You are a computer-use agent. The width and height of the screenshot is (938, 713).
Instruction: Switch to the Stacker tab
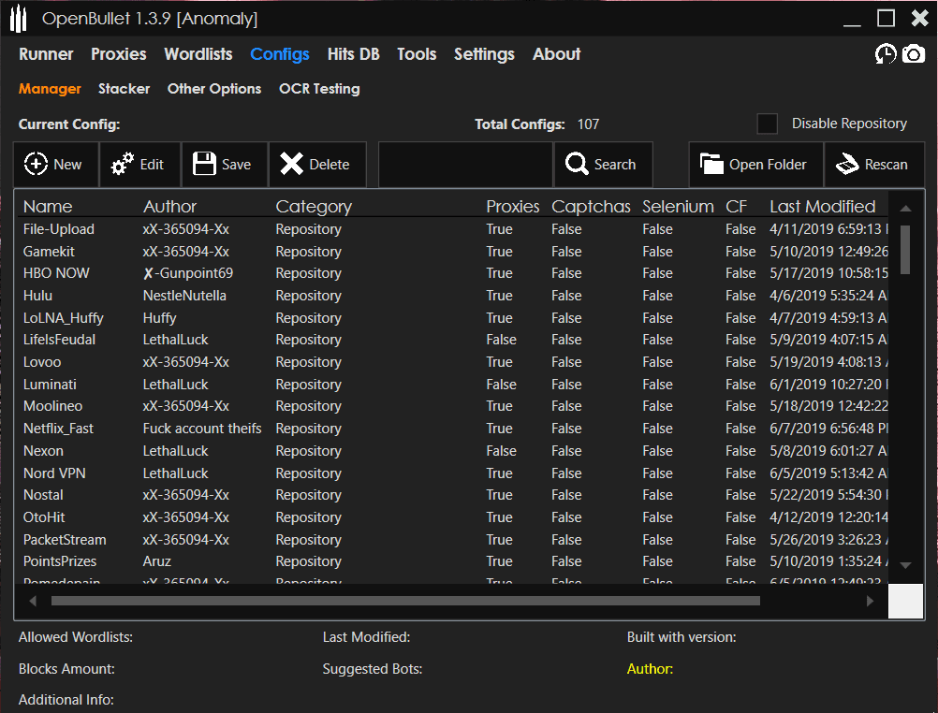tap(124, 89)
